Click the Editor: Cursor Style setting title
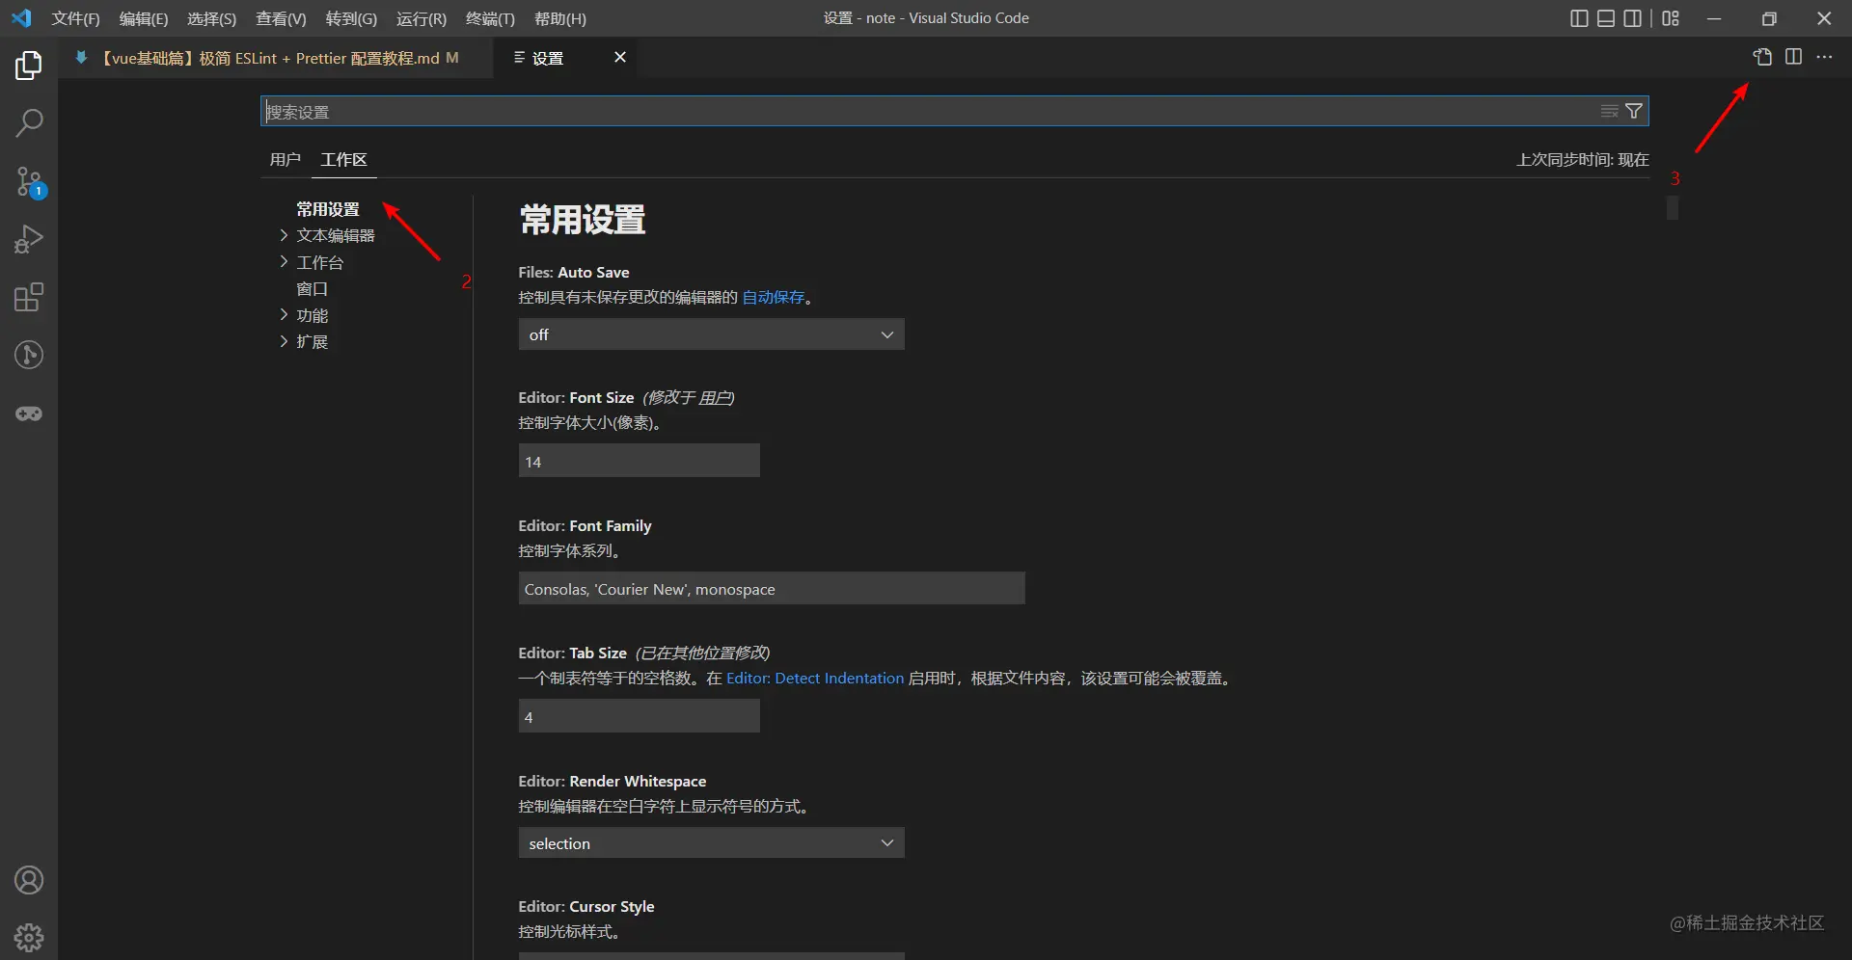Image resolution: width=1852 pixels, height=960 pixels. [586, 906]
